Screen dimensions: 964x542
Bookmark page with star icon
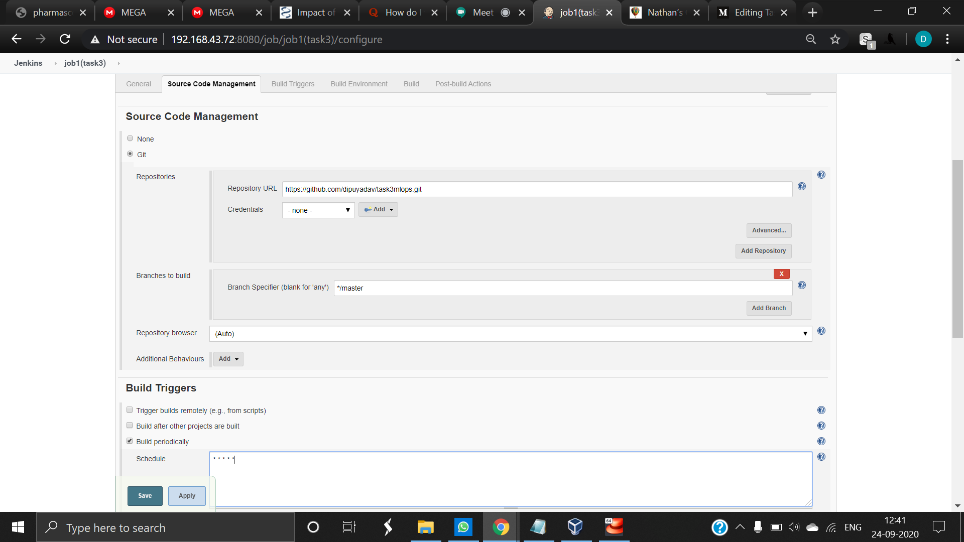coord(835,39)
